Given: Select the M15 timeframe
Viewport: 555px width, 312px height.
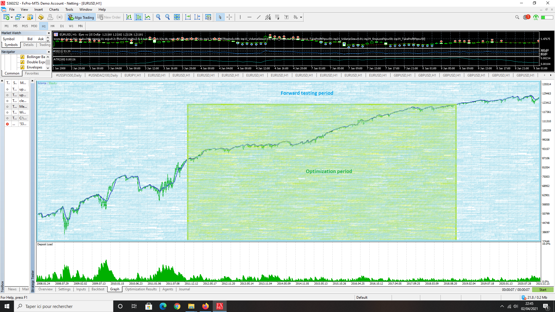Looking at the screenshot, I should pyautogui.click(x=25, y=26).
